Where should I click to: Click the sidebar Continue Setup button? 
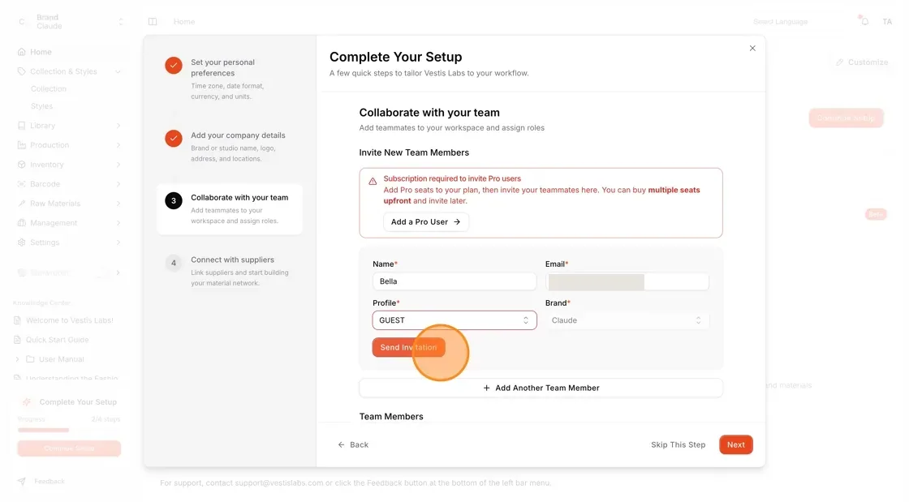click(69, 448)
